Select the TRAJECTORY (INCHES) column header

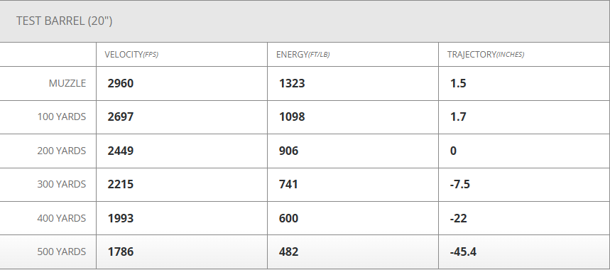click(x=486, y=55)
